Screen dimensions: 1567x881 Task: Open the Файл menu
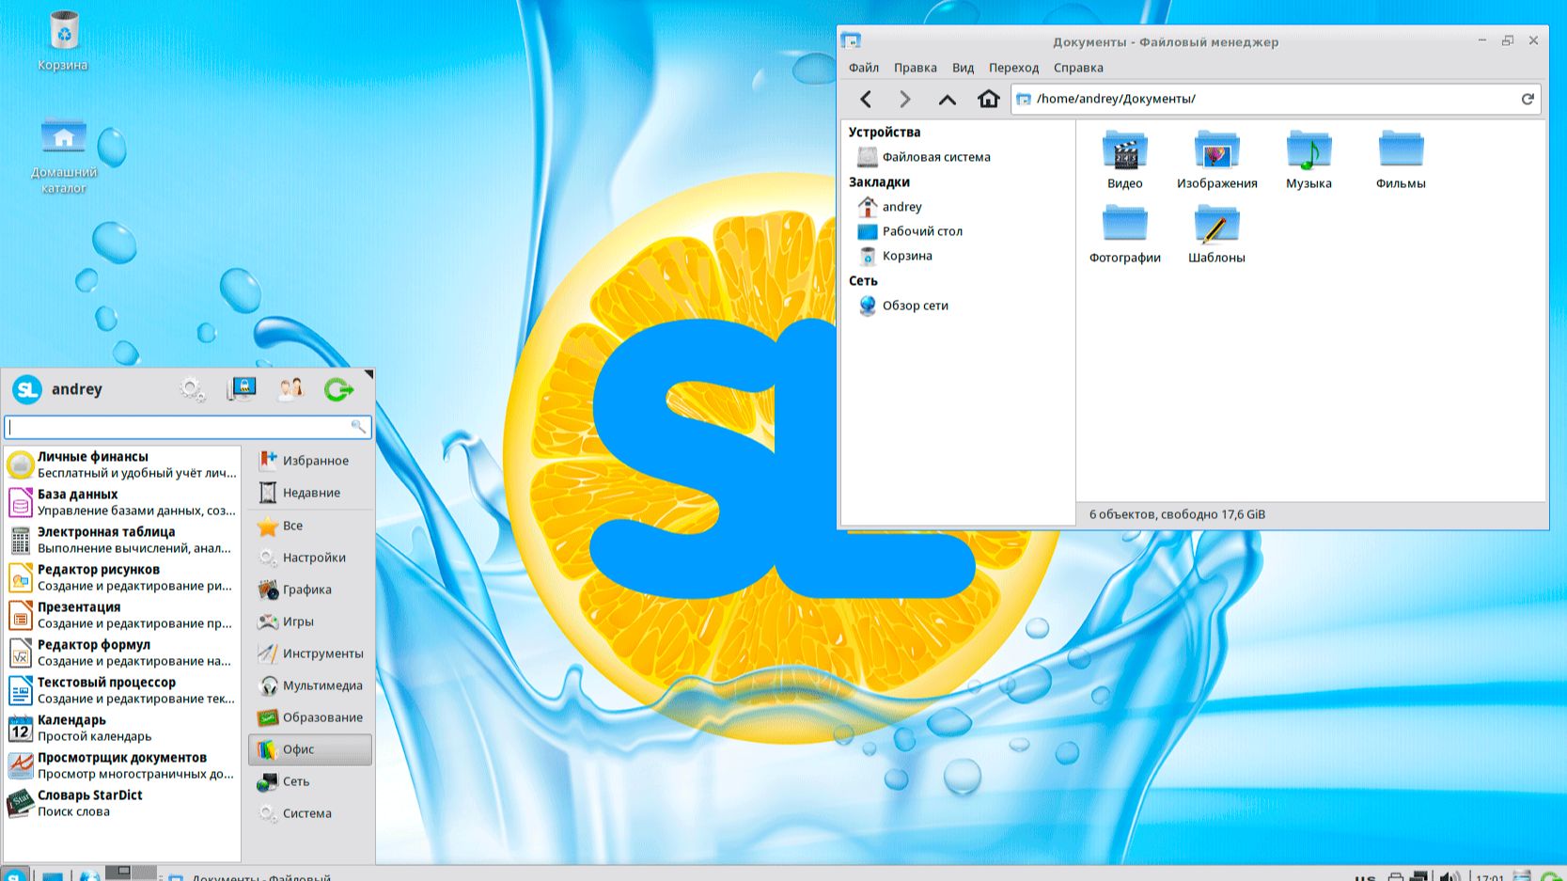[x=864, y=68]
